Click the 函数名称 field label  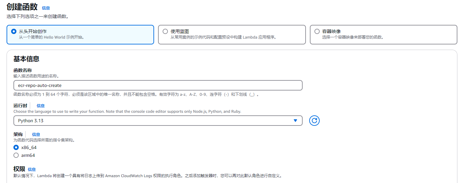click(x=23, y=71)
